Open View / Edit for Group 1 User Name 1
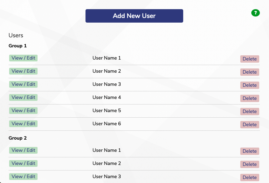This screenshot has width=269, height=183. tap(24, 58)
